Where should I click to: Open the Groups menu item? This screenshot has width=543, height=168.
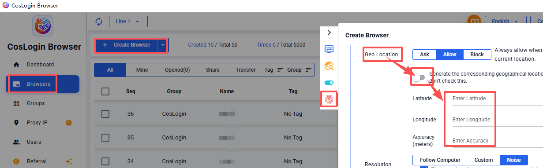[42, 103]
